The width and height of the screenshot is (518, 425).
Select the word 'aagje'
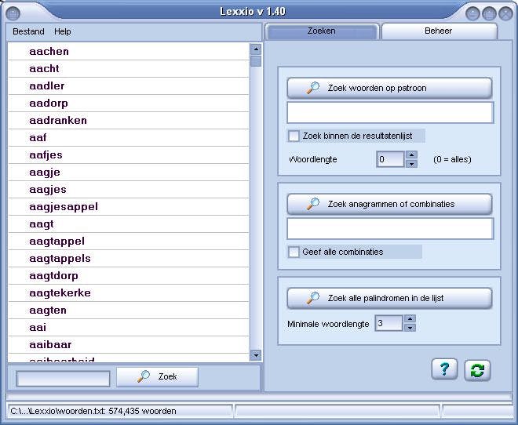pos(129,173)
